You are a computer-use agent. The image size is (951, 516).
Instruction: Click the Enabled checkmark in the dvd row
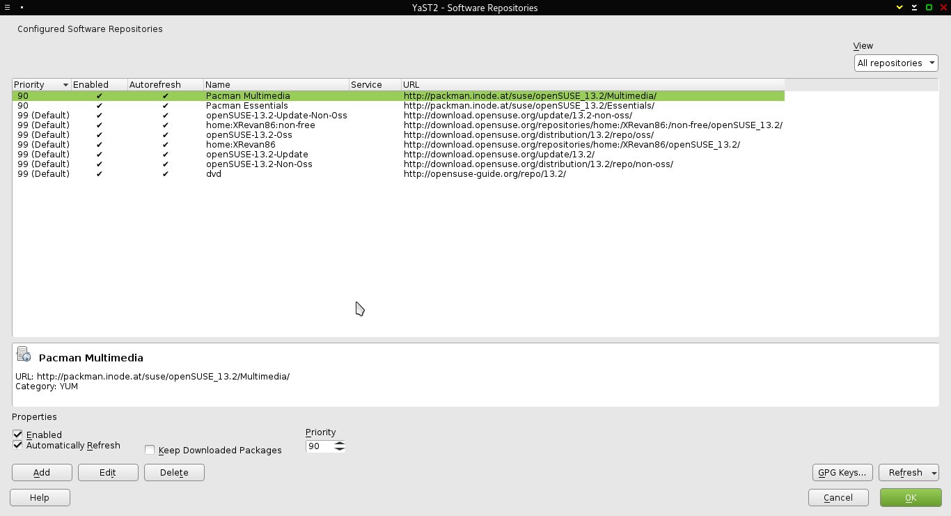(100, 173)
